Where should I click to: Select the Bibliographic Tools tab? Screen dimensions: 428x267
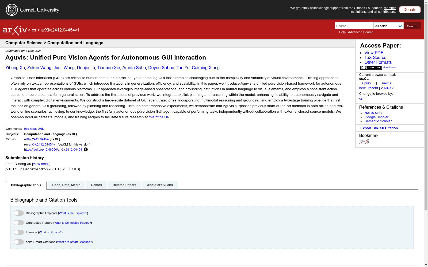(x=26, y=185)
